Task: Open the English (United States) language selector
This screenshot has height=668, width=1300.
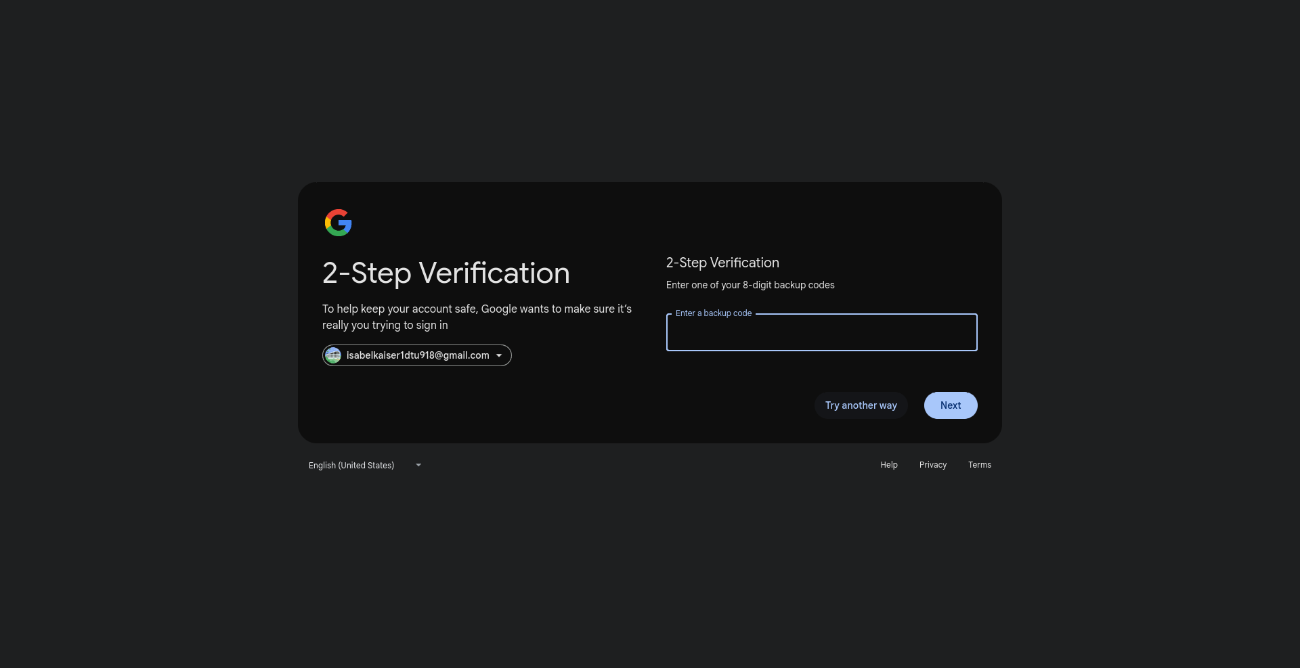Action: 351,466
